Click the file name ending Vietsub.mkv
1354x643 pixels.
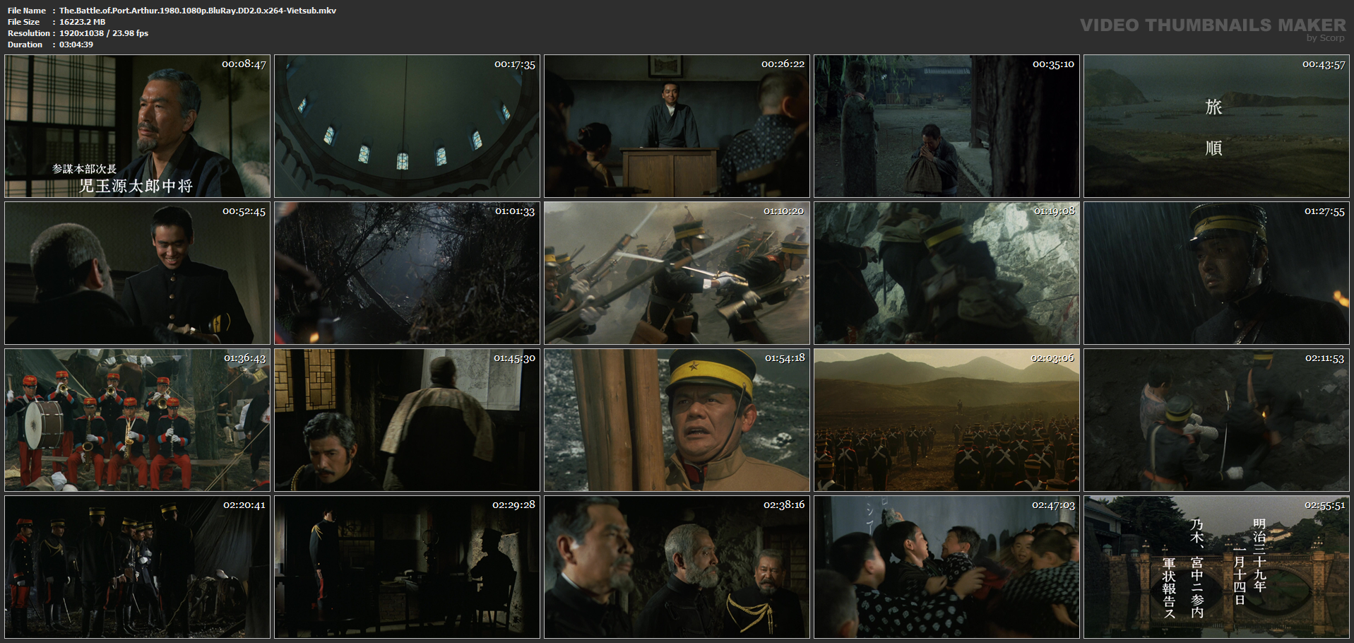pos(198,11)
